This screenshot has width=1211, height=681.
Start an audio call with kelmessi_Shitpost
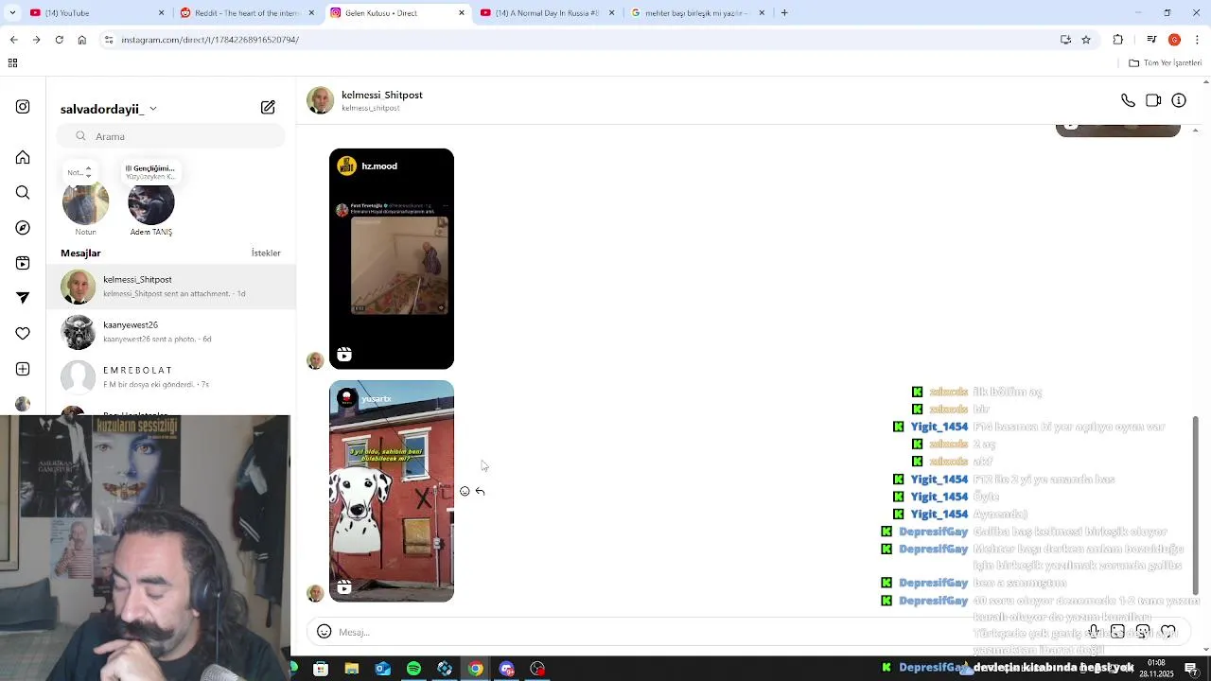pyautogui.click(x=1128, y=100)
